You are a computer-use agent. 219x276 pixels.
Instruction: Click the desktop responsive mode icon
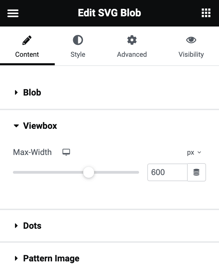click(66, 152)
